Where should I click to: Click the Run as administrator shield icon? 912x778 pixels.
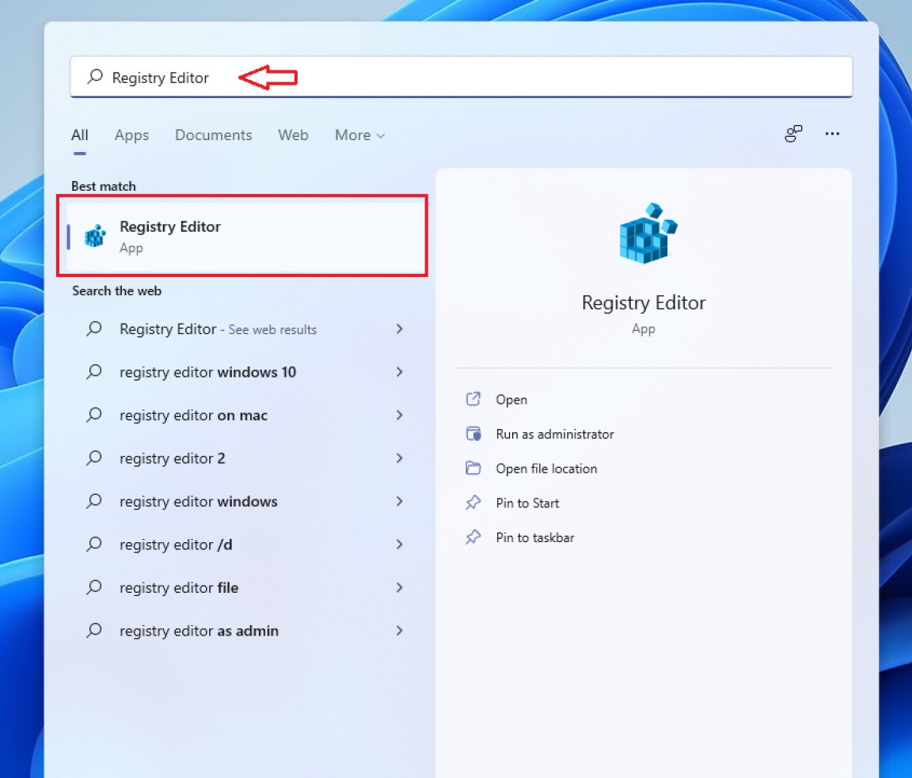pyautogui.click(x=473, y=434)
